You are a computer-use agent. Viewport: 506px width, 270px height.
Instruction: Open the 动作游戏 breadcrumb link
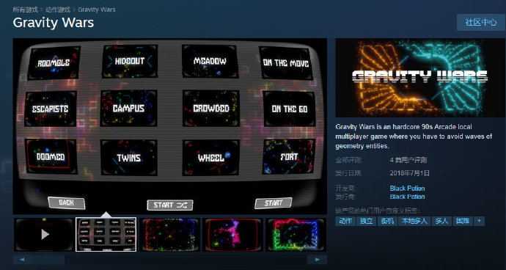pyautogui.click(x=58, y=10)
